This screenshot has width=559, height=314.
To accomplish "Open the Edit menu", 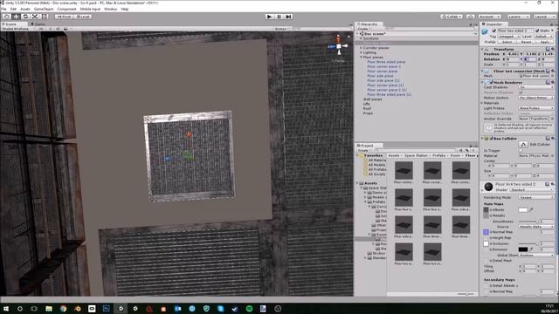I will click(13, 9).
